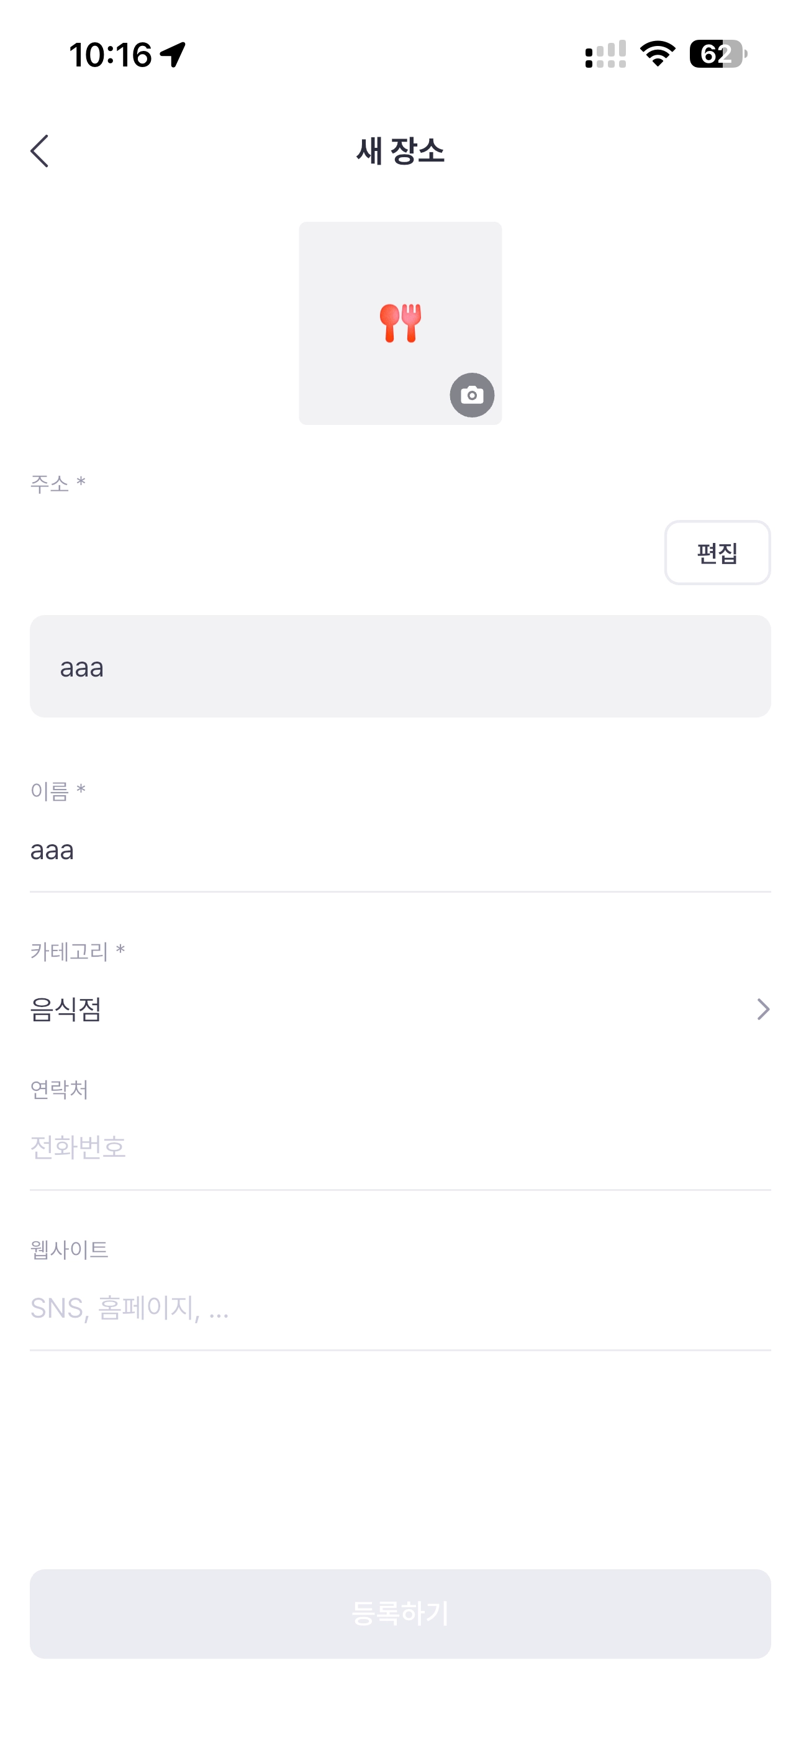The width and height of the screenshot is (801, 1737).
Task: Tap the gray address box showing aaa
Action: [x=400, y=666]
